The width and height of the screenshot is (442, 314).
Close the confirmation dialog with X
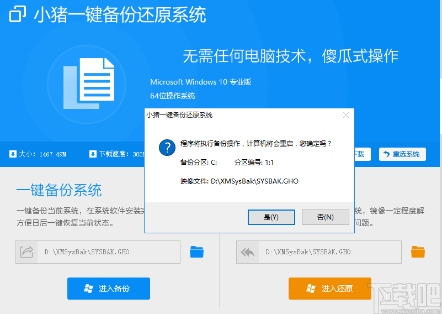pos(346,115)
